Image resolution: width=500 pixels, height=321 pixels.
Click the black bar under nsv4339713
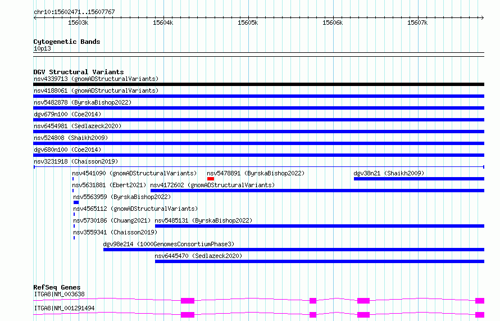click(x=258, y=84)
